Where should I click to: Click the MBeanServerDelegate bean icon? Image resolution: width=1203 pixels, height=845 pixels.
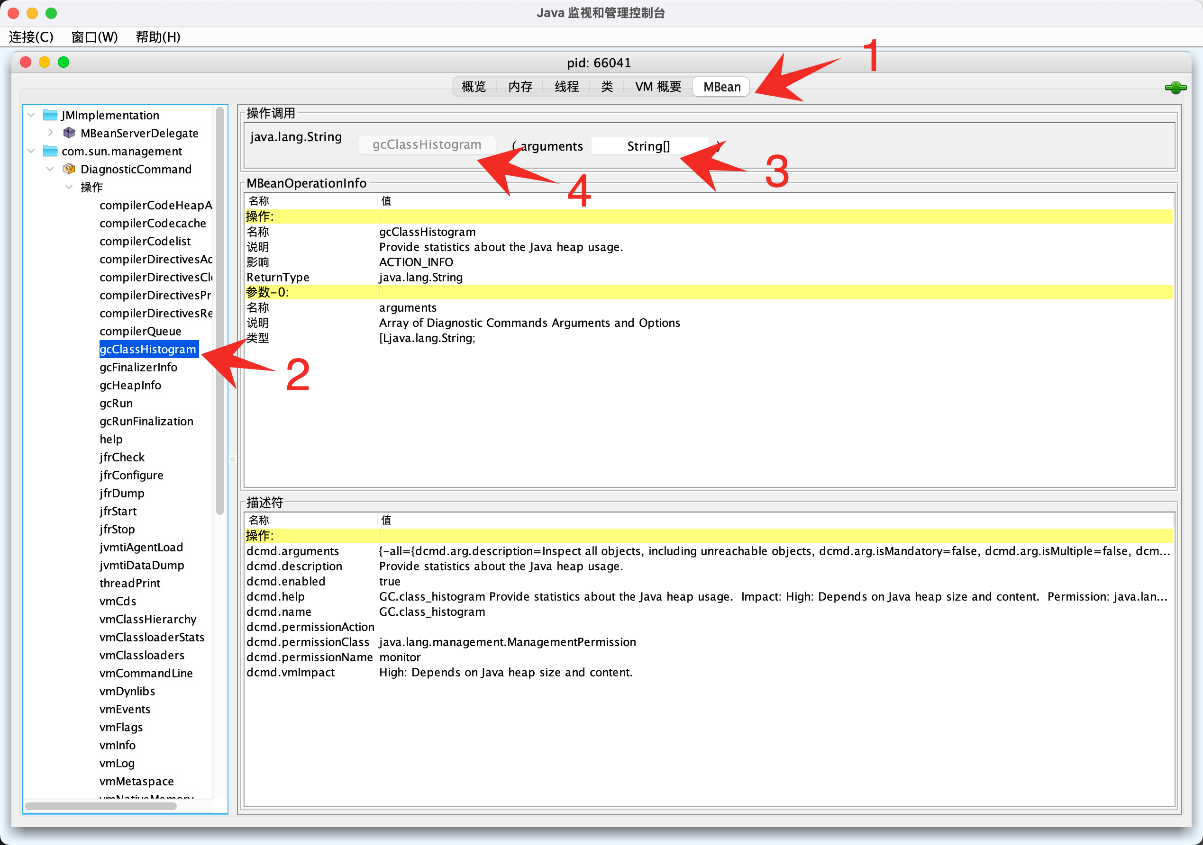pyautogui.click(x=69, y=133)
